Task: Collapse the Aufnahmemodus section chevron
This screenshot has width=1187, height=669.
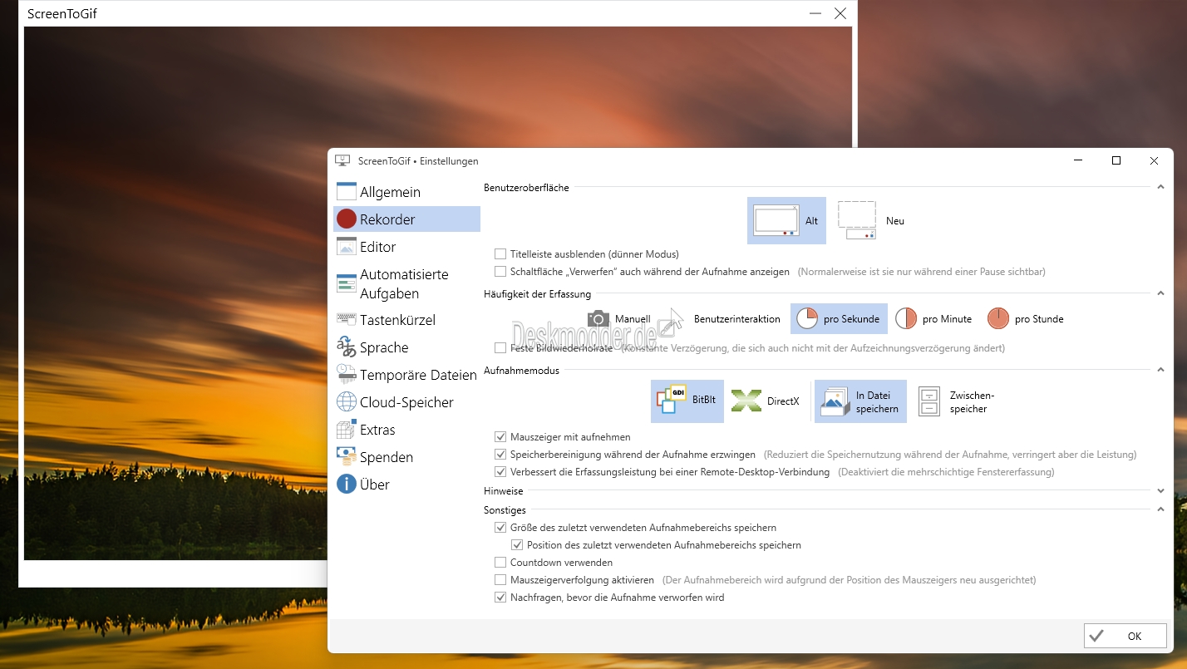Action: tap(1160, 371)
